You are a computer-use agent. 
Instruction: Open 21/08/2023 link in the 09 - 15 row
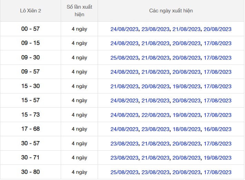(x=156, y=43)
